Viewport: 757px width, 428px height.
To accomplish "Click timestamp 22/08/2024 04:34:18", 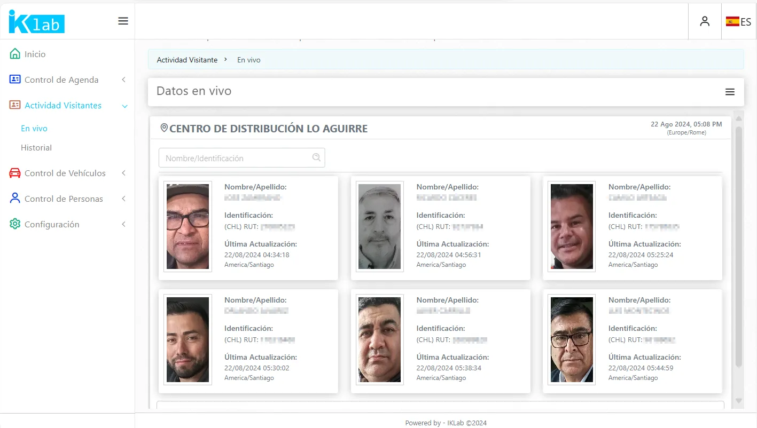I will coord(257,255).
